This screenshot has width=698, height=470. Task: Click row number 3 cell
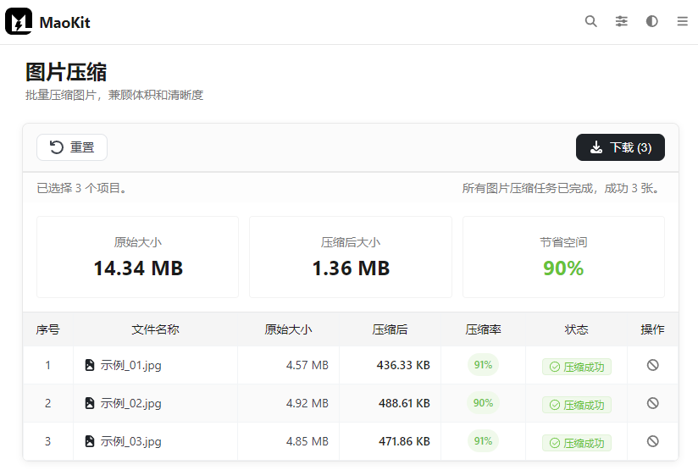[47, 442]
